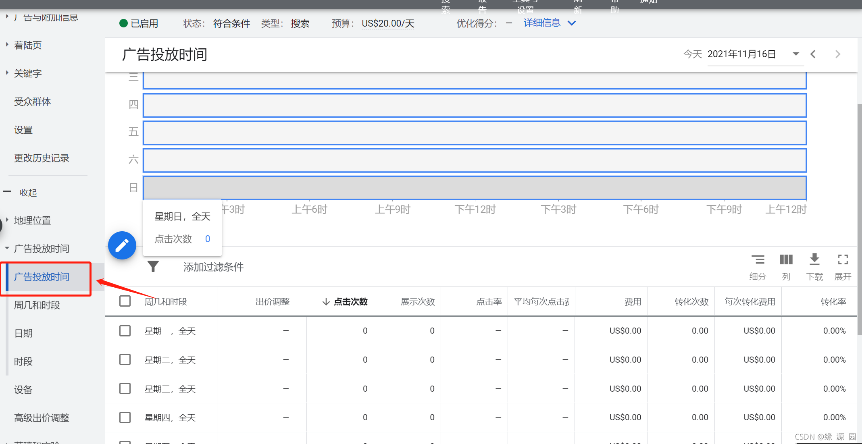
Task: Click the US$20.00/天 budget link
Action: (x=388, y=23)
